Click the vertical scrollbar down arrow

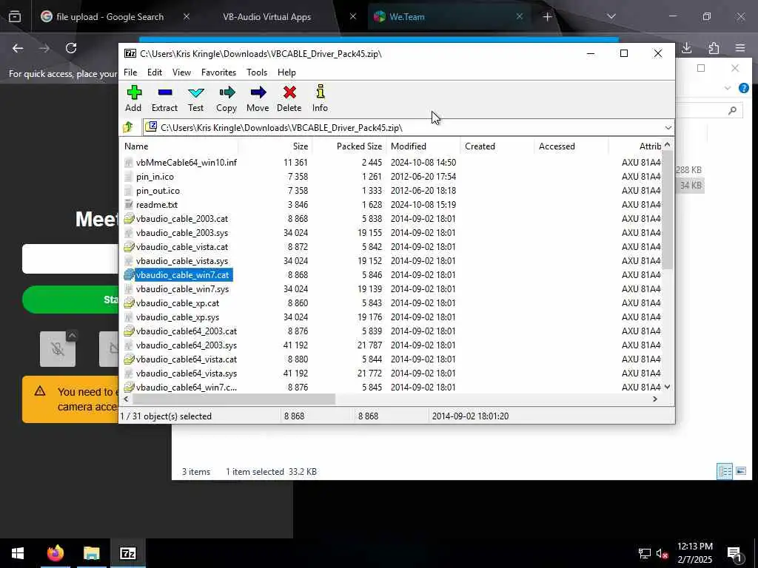click(668, 386)
